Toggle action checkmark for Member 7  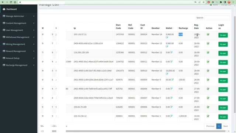coord(208,98)
